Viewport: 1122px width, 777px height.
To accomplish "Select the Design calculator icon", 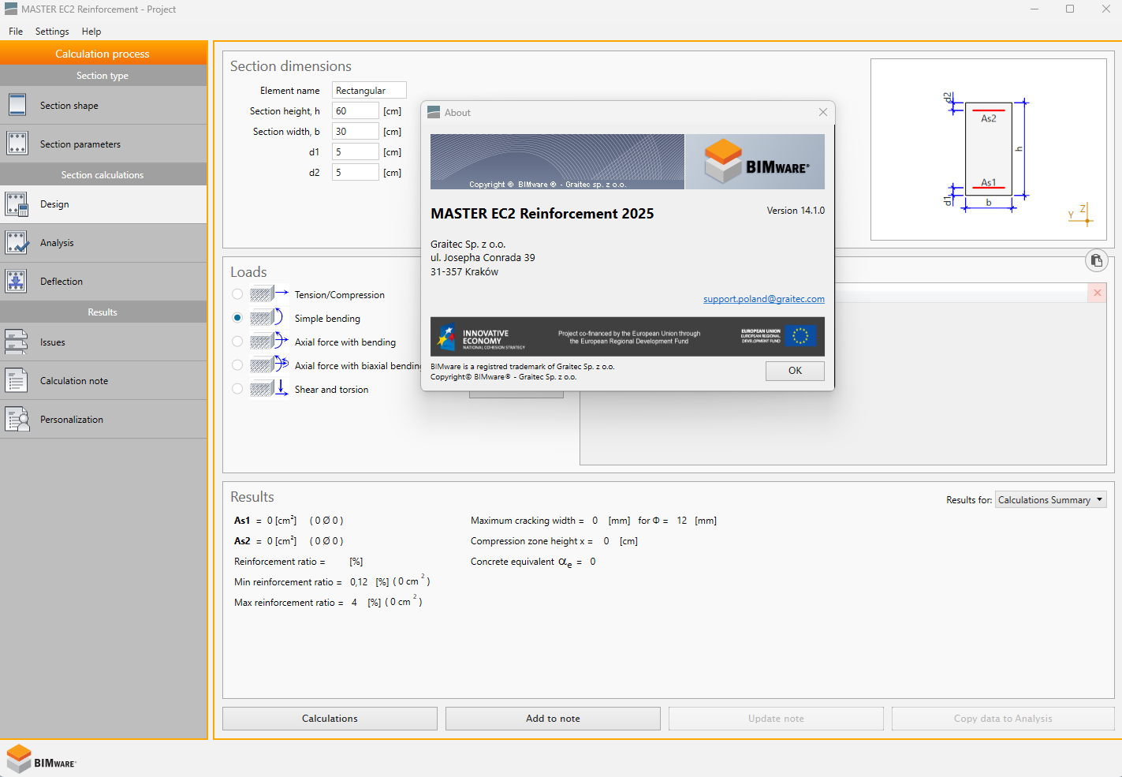I will coord(17,204).
